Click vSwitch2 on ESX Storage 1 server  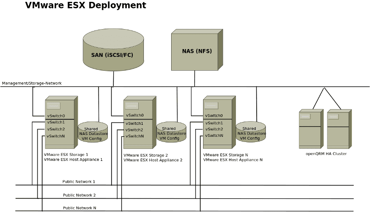click(x=56, y=129)
